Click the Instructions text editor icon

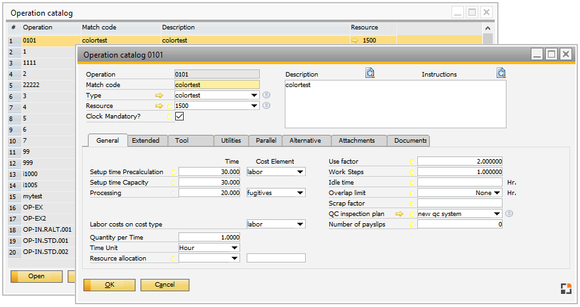(501, 73)
